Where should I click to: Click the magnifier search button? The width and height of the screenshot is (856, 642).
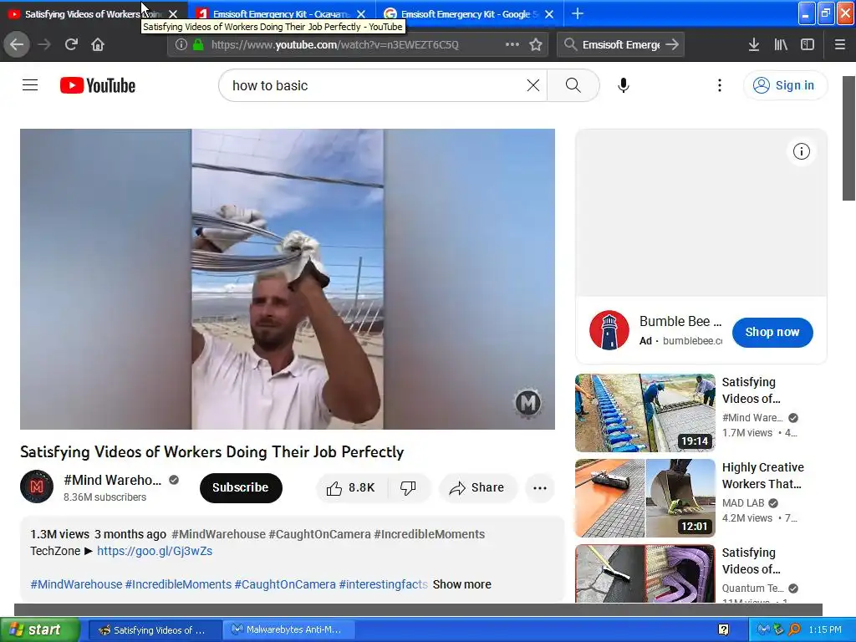[573, 85]
